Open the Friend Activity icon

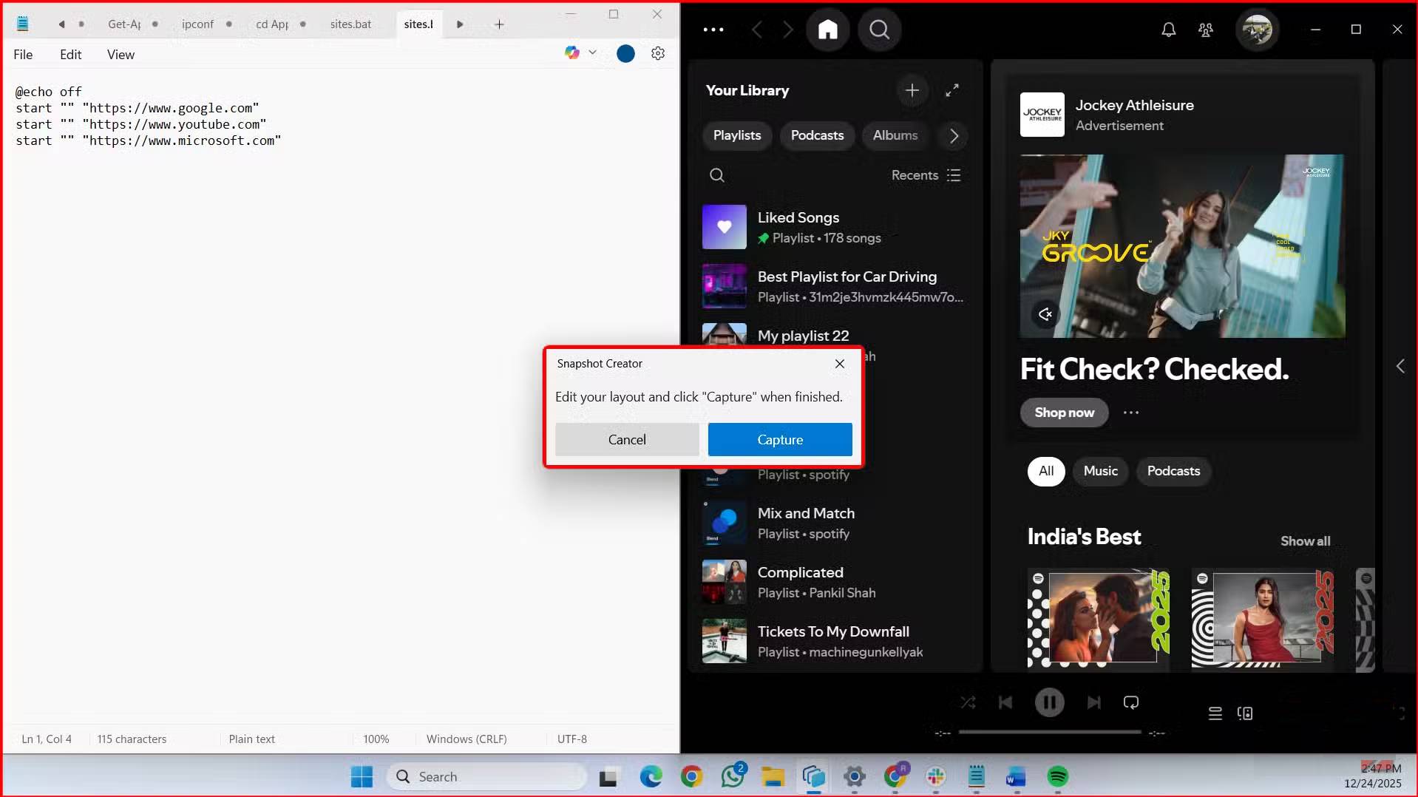coord(1205,30)
